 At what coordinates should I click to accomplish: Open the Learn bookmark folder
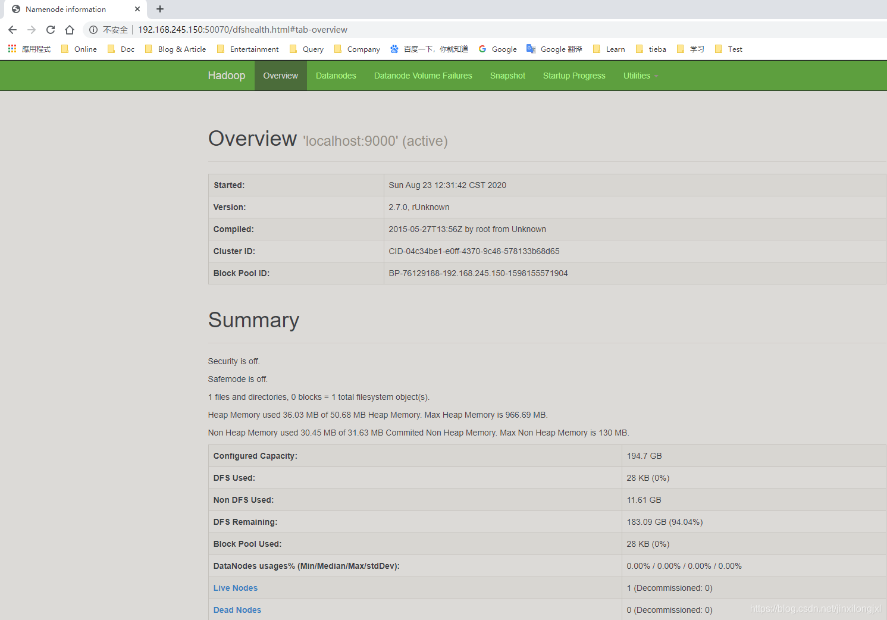click(609, 49)
